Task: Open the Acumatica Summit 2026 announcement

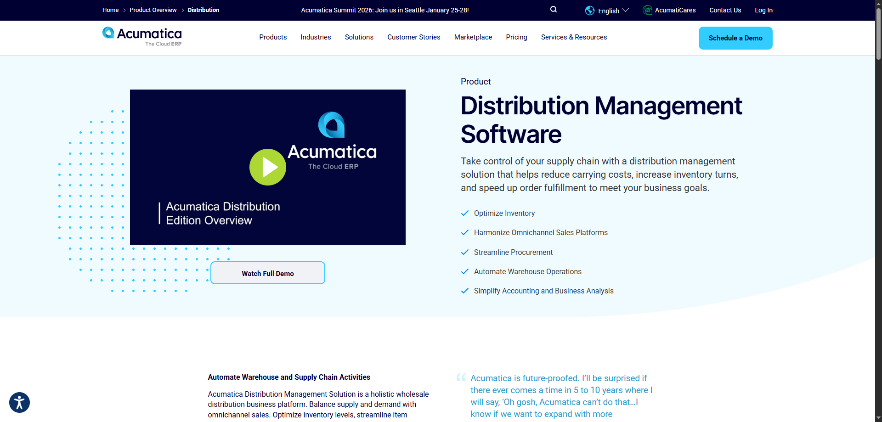Action: [385, 10]
